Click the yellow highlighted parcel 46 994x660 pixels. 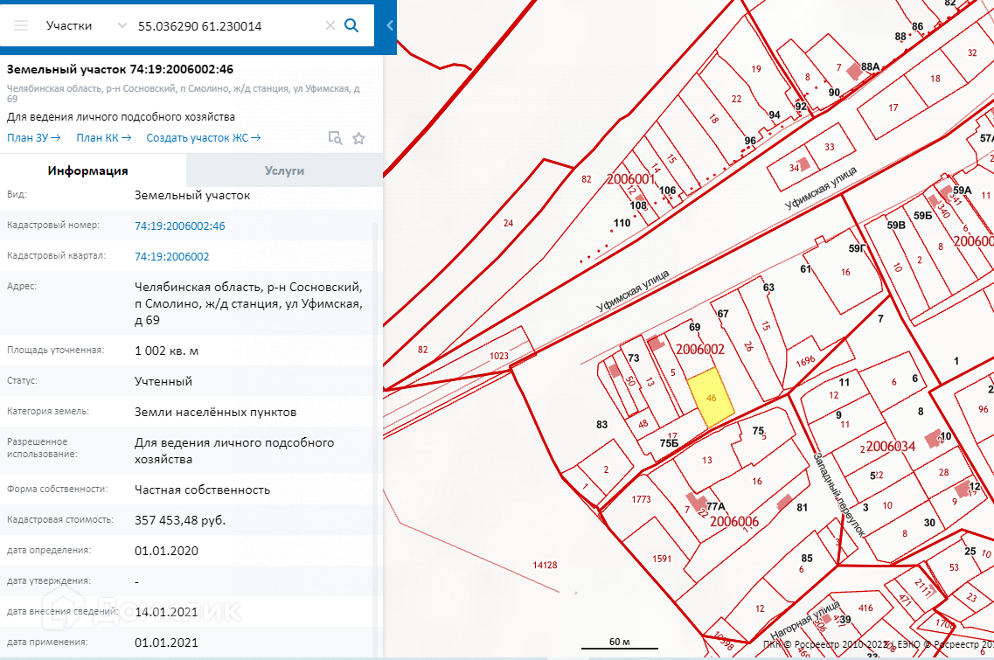tap(709, 398)
